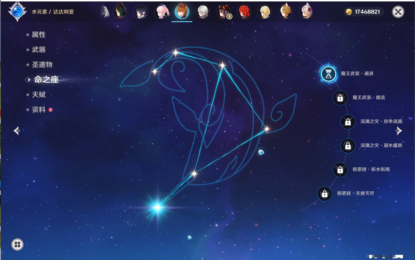Open the locked 极恶技·天使灭尽 node icon
Screen dimensions: 415x260
click(x=324, y=194)
